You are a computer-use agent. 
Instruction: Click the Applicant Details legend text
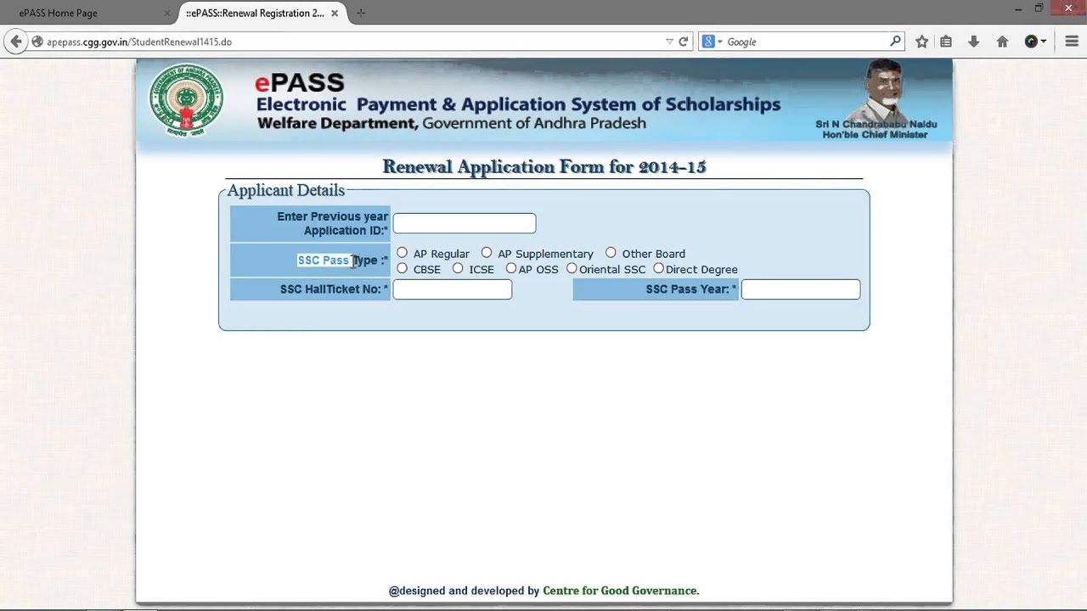pyautogui.click(x=286, y=190)
